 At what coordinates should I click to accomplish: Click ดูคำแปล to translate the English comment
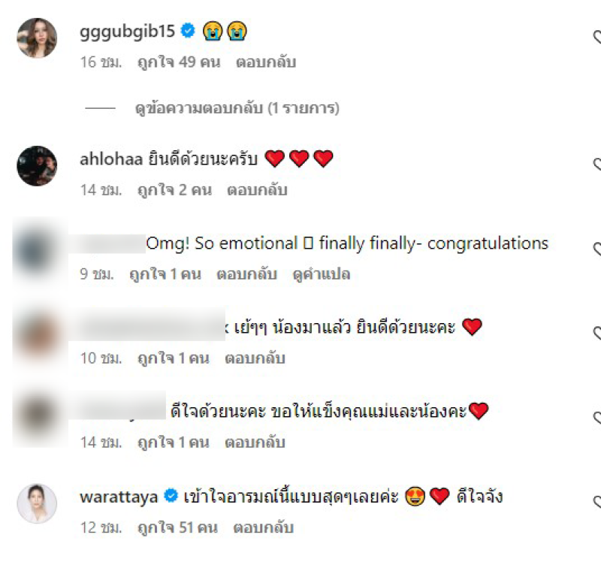coord(322,274)
